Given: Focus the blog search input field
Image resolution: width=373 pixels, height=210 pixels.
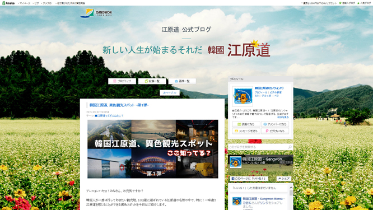Looking at the screenshot, I should pos(258,147).
